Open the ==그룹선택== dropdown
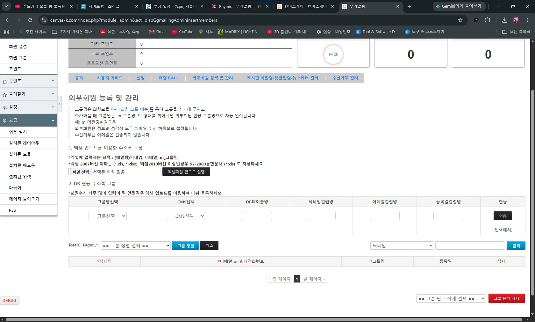The height and width of the screenshot is (322, 535). [108, 216]
